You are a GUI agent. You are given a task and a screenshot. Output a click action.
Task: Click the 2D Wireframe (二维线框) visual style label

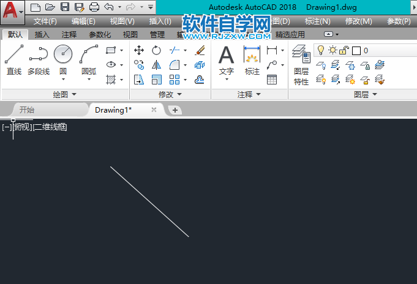click(50, 127)
